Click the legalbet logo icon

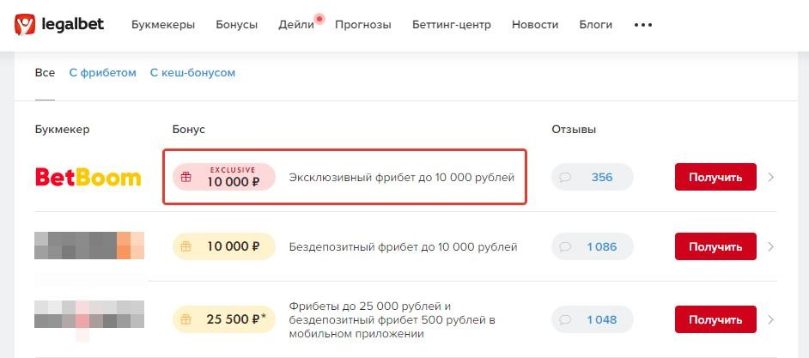pyautogui.click(x=25, y=24)
